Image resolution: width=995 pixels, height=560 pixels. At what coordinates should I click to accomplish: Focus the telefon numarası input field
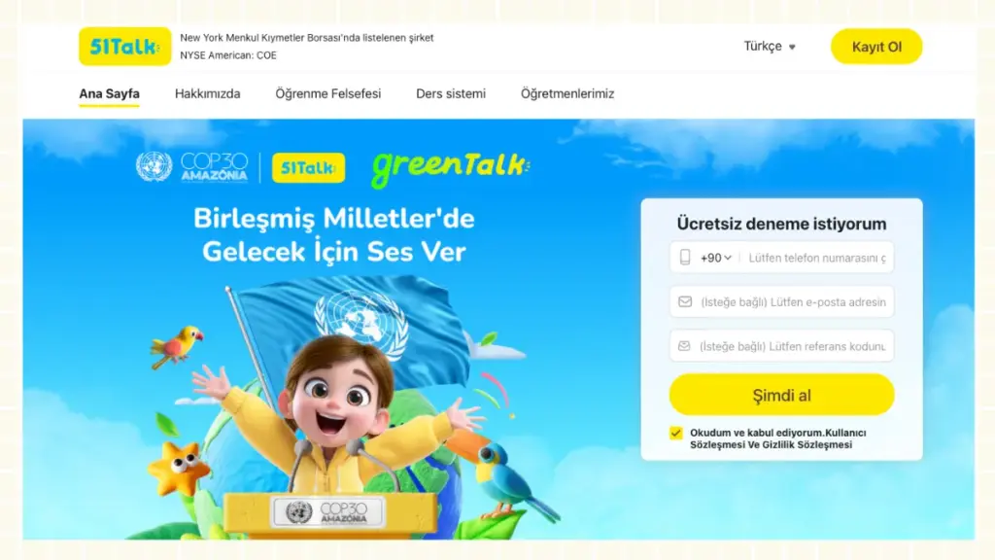coord(816,258)
